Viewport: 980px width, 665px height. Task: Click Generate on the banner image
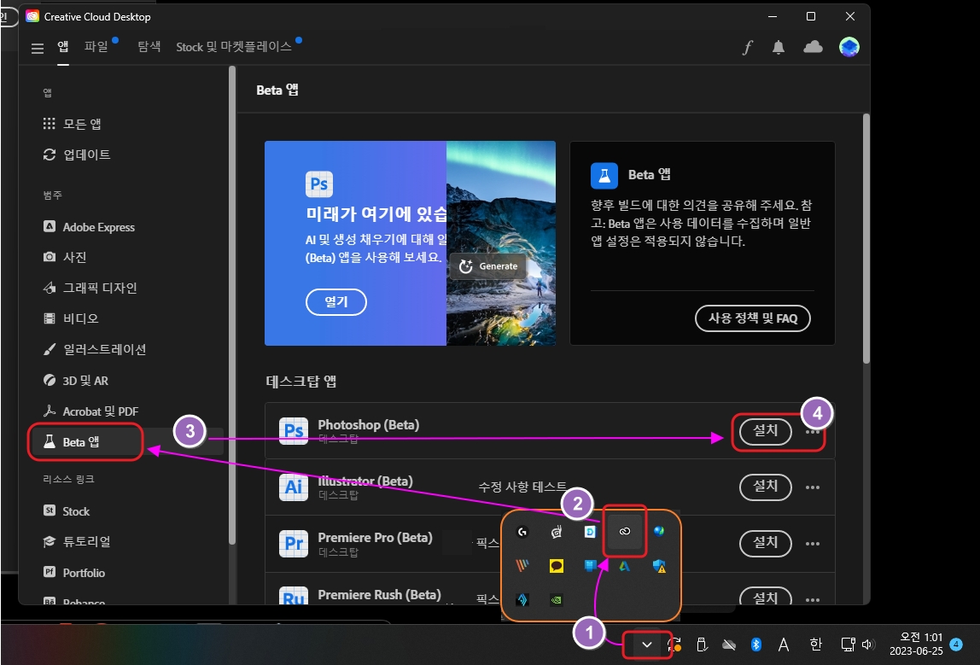(488, 266)
